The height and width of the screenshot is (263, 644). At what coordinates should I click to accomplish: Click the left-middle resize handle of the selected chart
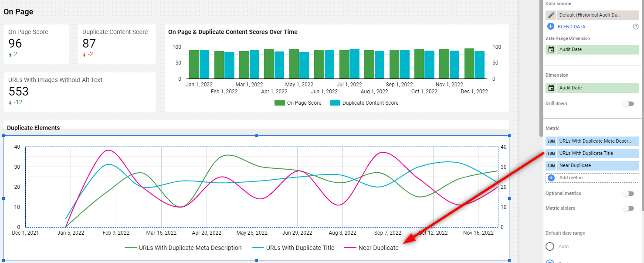point(4,198)
